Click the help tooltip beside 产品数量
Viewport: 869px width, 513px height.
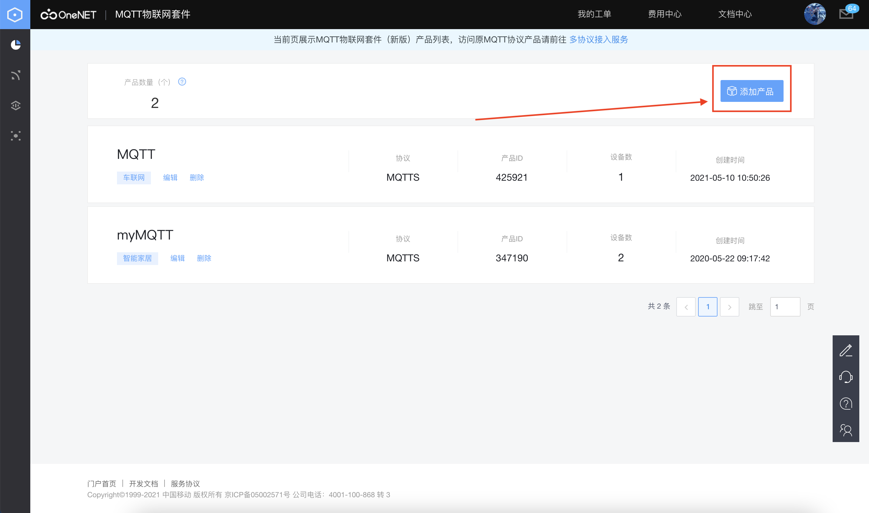tap(182, 82)
